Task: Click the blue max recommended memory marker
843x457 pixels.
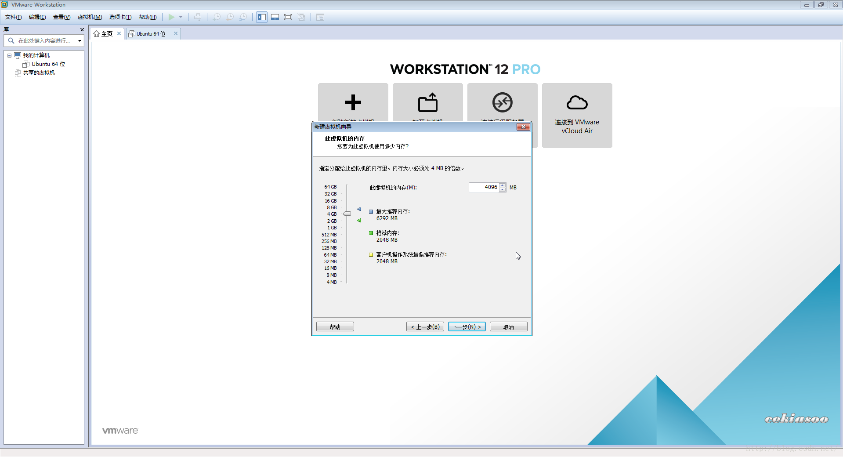Action: (x=359, y=209)
